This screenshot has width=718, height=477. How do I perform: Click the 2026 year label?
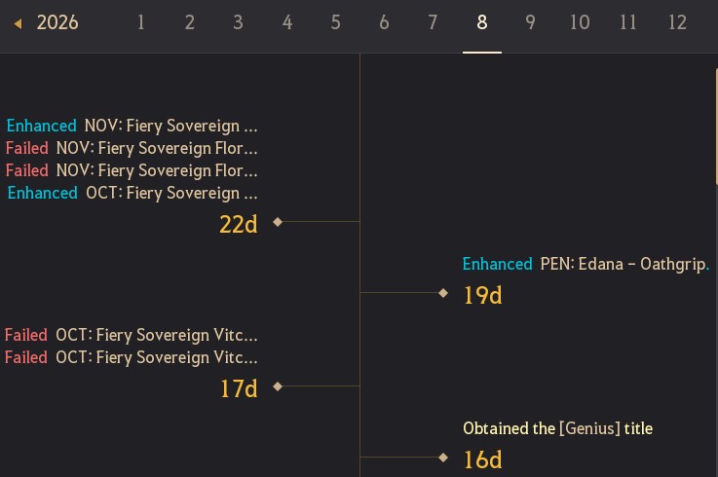(57, 23)
